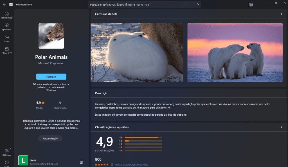288x167 pixels.
Task: Click the search magnifier icon
Action: [x=197, y=4]
